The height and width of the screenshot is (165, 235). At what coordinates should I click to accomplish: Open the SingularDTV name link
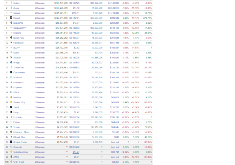pos(20,28)
